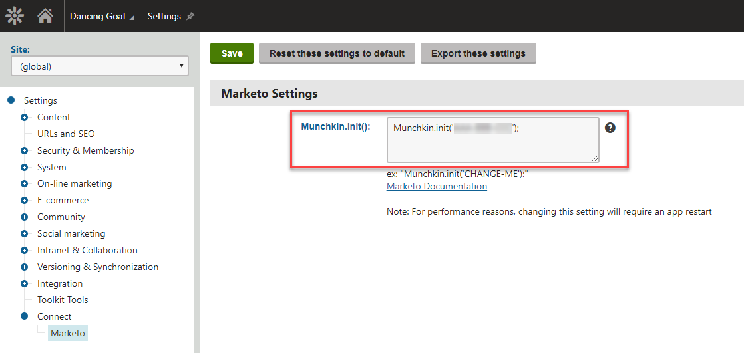This screenshot has height=353, width=744.
Task: Expand the Security & Membership node
Action: coord(24,150)
